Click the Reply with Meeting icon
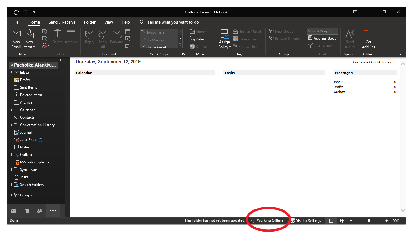Image resolution: width=414 pixels, height=235 pixels. pyautogui.click(x=128, y=31)
